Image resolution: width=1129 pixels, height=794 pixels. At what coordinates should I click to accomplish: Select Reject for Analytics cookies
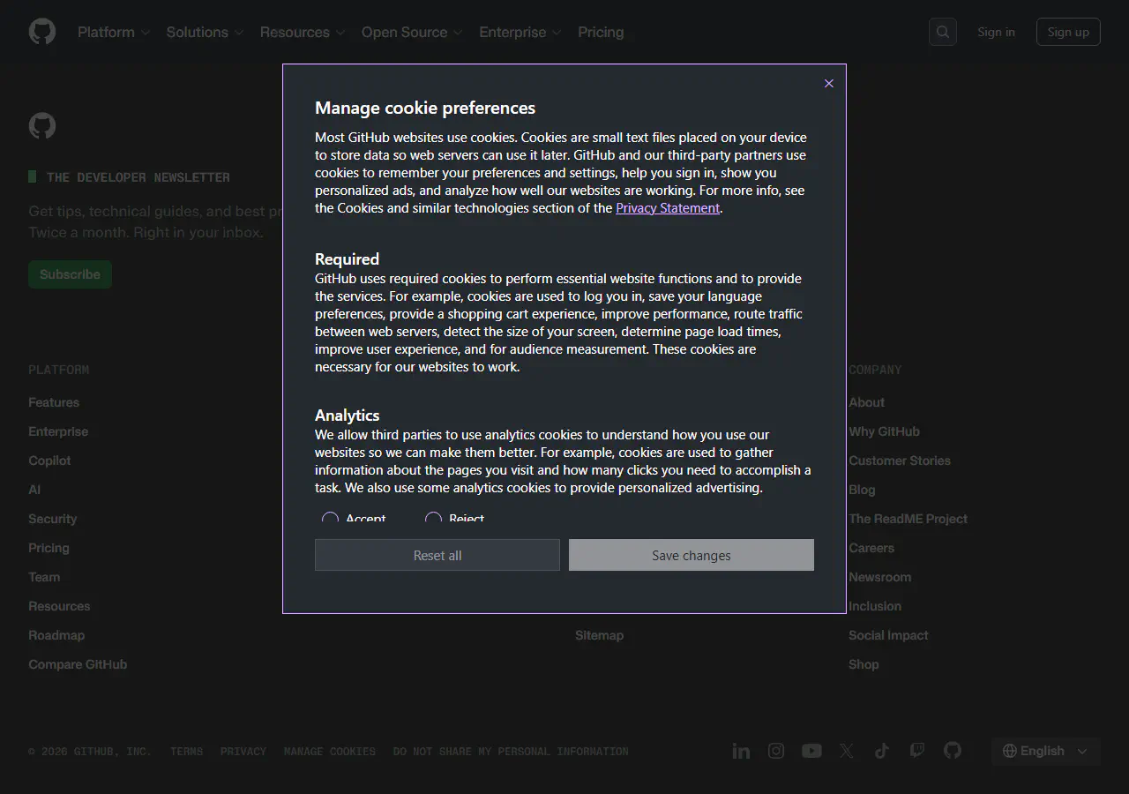click(x=433, y=519)
